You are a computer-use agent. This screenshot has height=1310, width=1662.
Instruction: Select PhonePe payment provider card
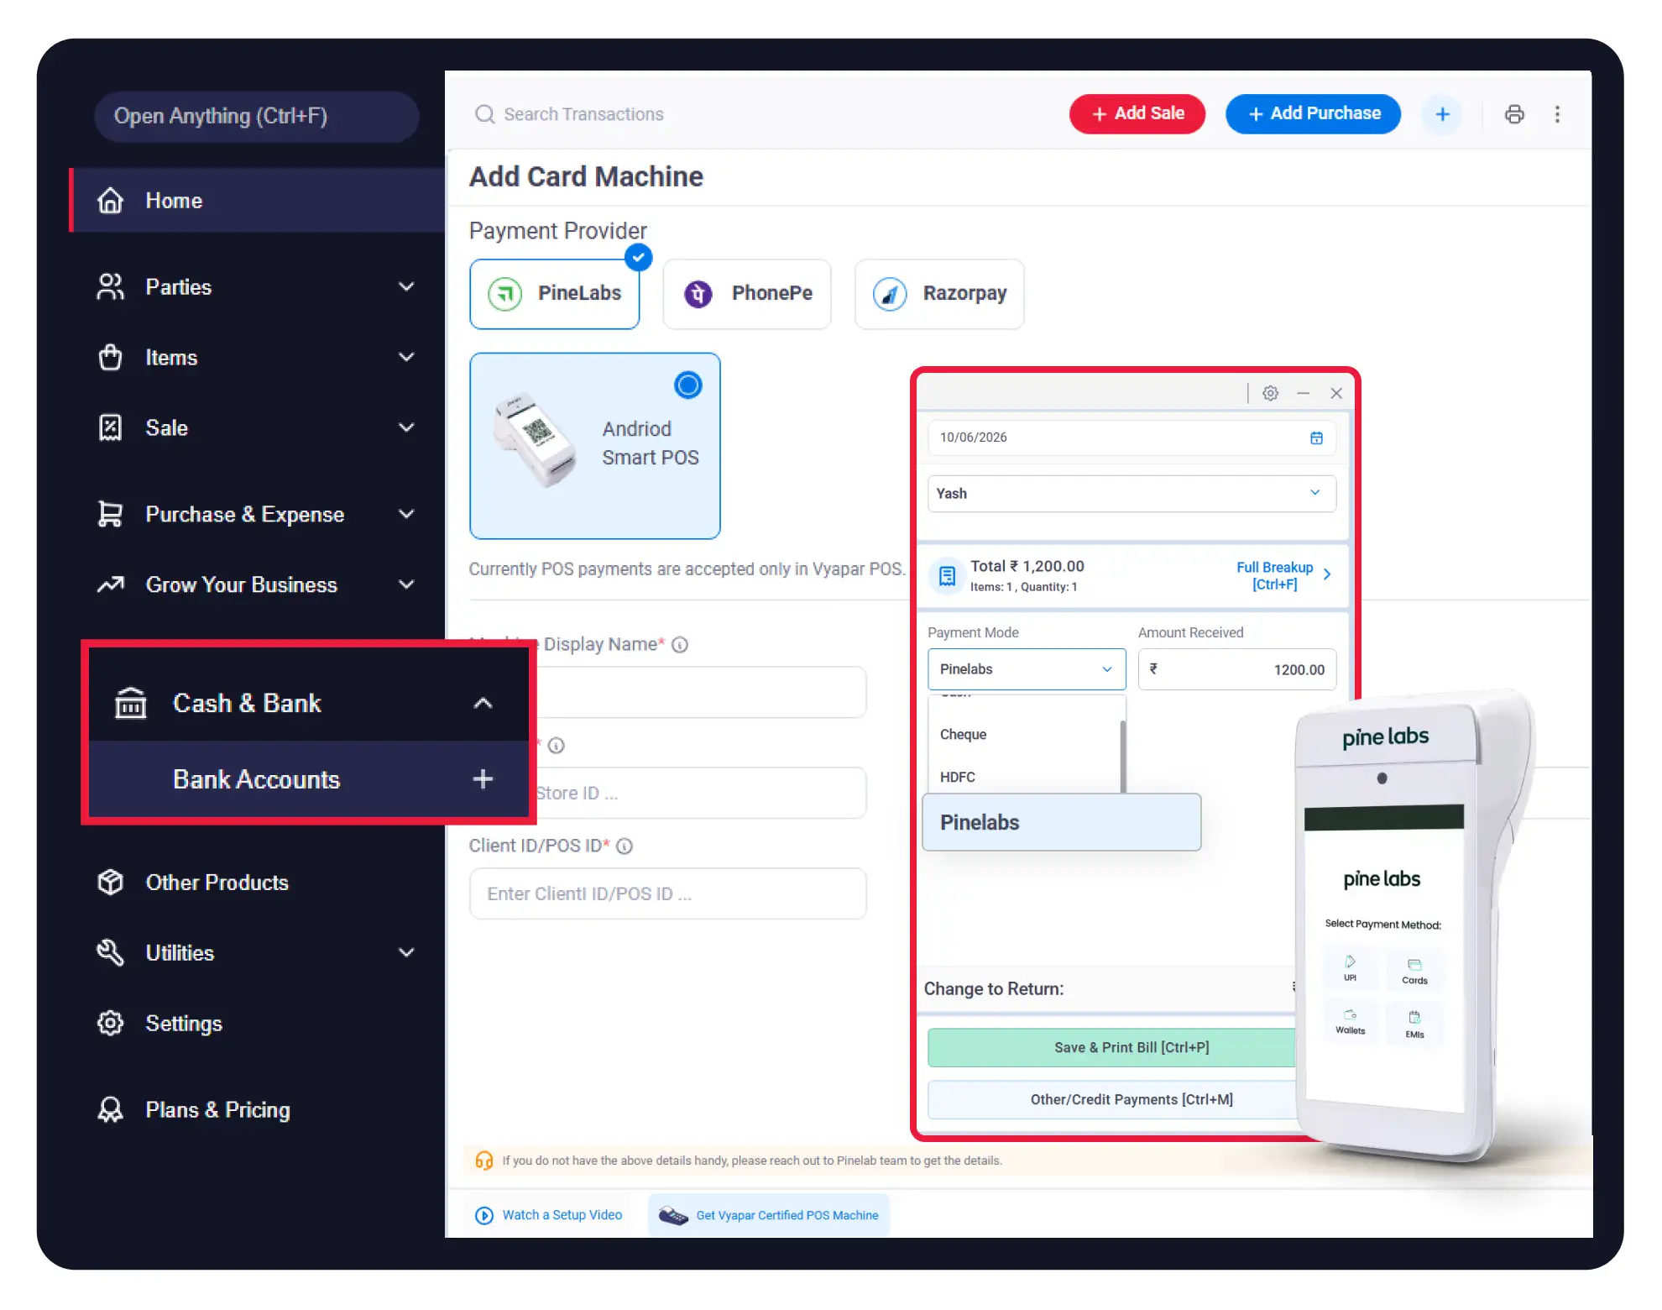747,294
